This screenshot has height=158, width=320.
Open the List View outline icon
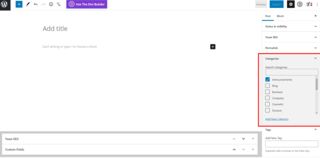[x=58, y=4]
